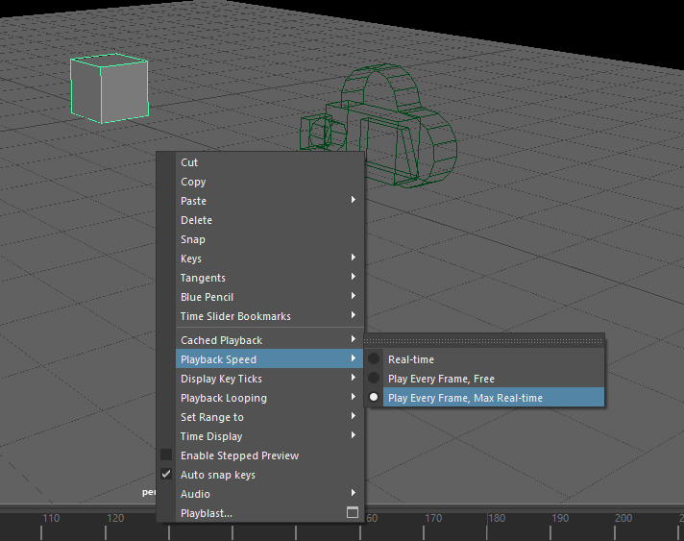The width and height of the screenshot is (684, 541).
Task: Select Play Every Frame, Max Real-time
Action: coord(465,398)
